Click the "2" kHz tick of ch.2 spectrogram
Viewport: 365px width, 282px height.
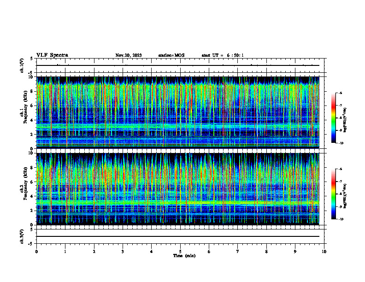click(x=33, y=211)
